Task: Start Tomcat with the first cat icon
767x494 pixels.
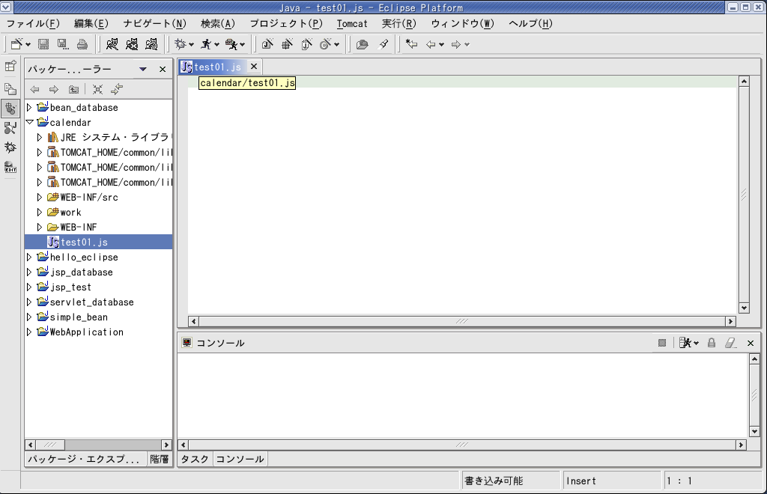Action: click(x=112, y=44)
